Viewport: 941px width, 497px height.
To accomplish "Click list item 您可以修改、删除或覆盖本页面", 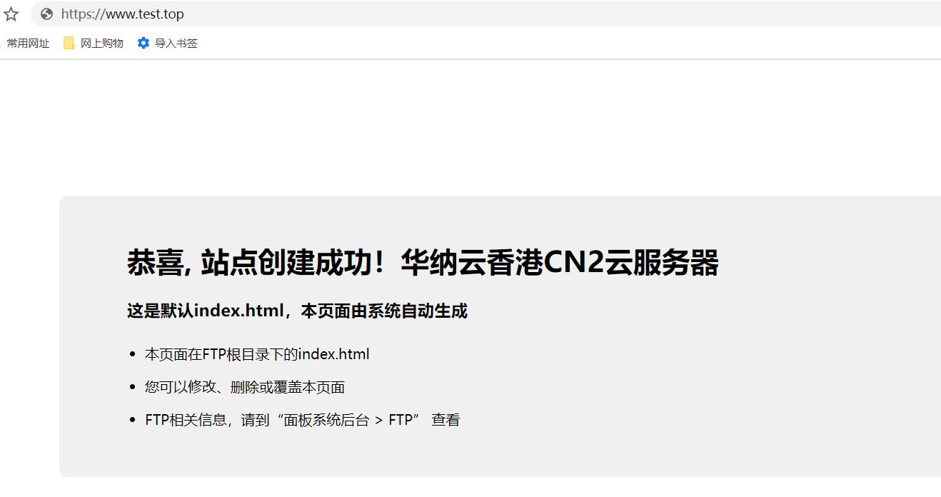I will pyautogui.click(x=245, y=387).
